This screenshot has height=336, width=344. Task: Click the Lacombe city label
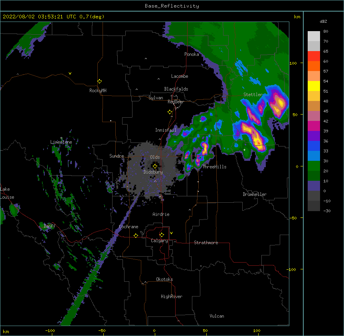point(180,76)
